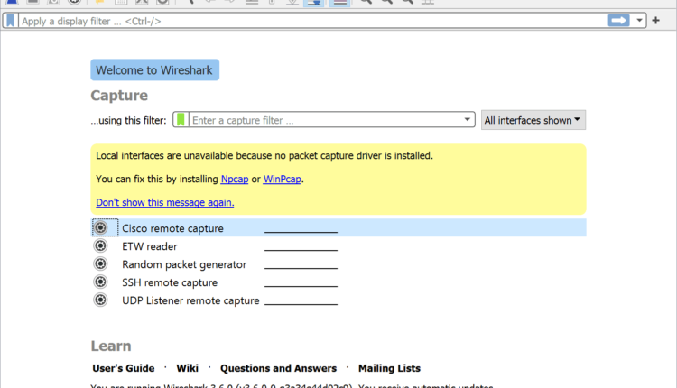Open the All interfaces shown dropdown
The width and height of the screenshot is (677, 388).
[533, 120]
